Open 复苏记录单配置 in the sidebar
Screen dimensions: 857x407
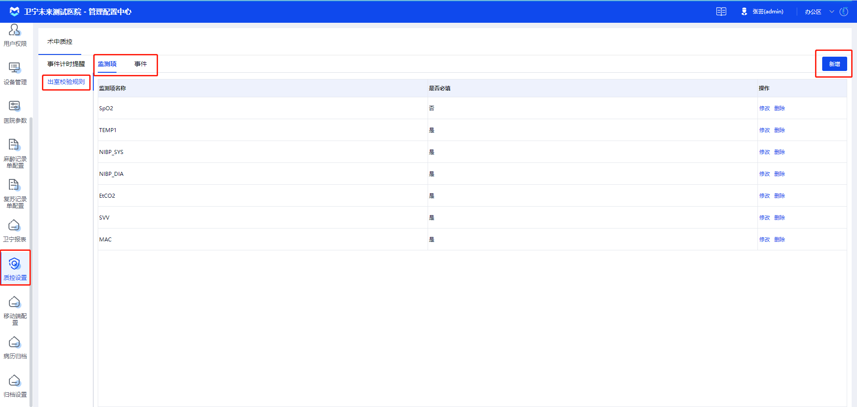pyautogui.click(x=15, y=194)
